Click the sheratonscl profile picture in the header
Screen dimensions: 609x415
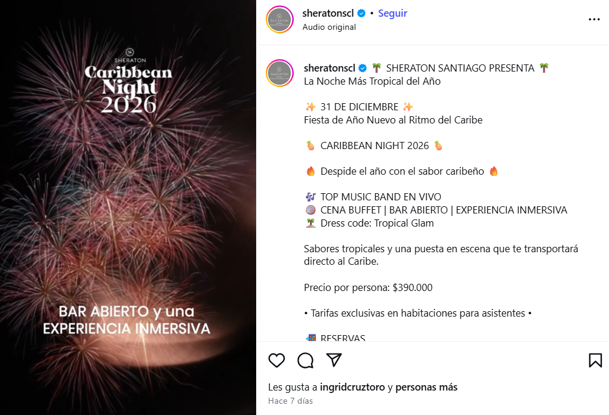(279, 20)
